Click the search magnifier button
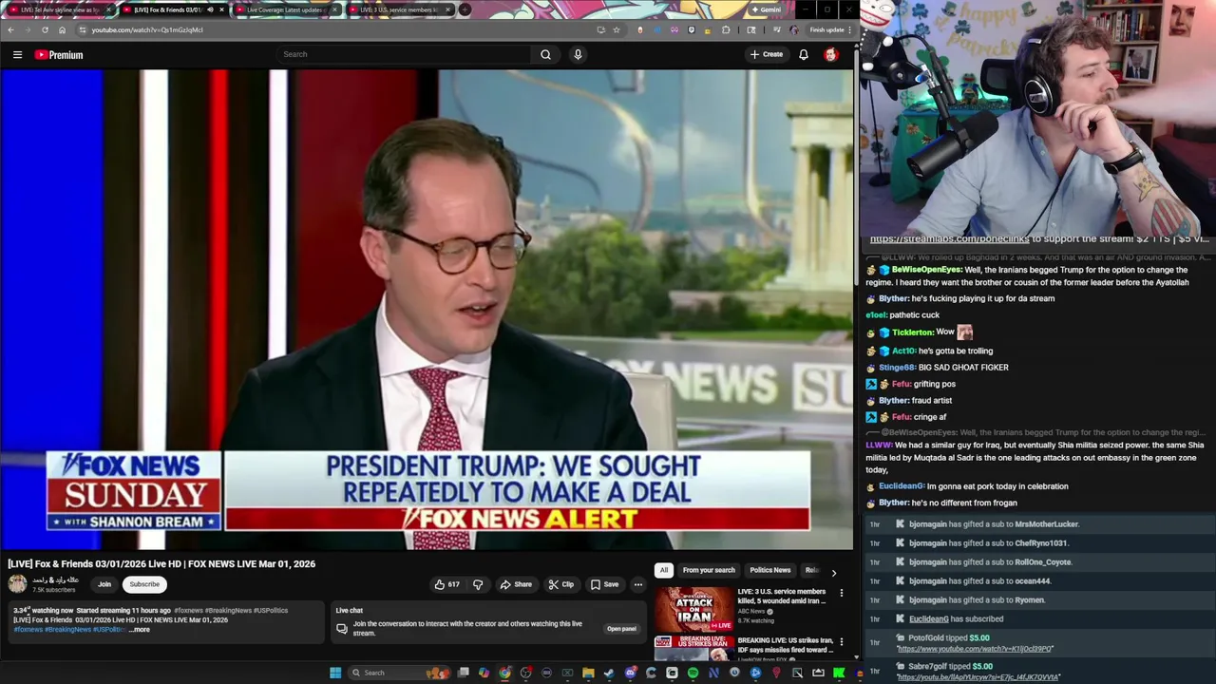Image resolution: width=1216 pixels, height=684 pixels. click(545, 54)
